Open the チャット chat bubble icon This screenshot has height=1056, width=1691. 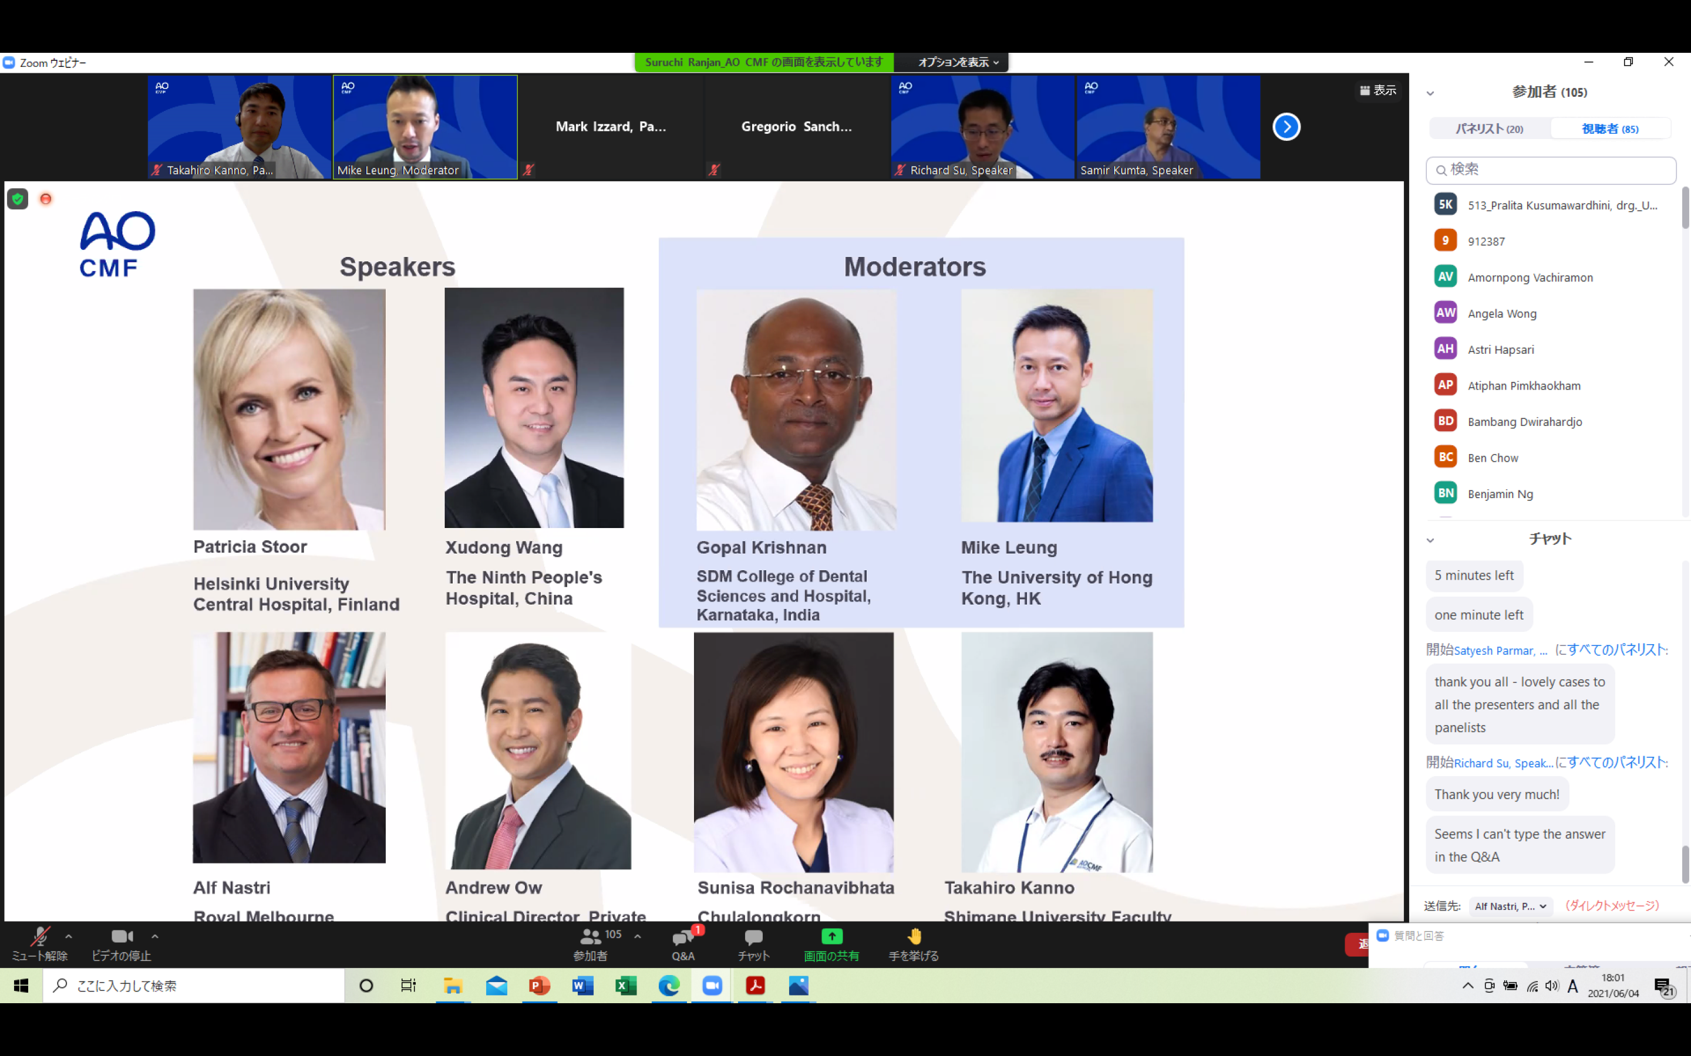[x=753, y=937]
